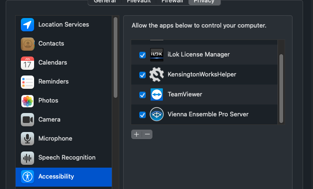Click the Vienna Ensemble Pro Server icon

tap(156, 114)
